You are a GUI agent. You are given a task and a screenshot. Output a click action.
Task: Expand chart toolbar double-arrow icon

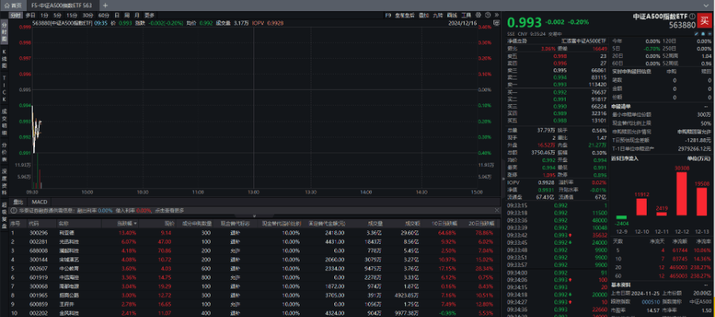click(x=496, y=15)
